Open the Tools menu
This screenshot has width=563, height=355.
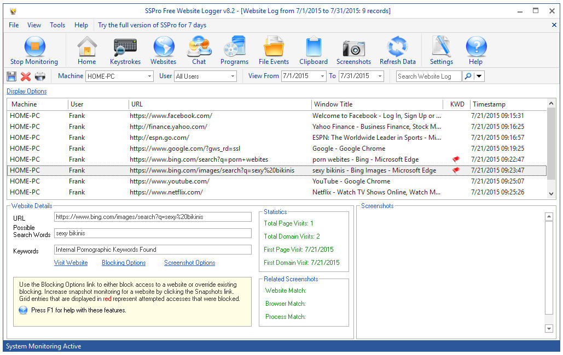pyautogui.click(x=57, y=25)
